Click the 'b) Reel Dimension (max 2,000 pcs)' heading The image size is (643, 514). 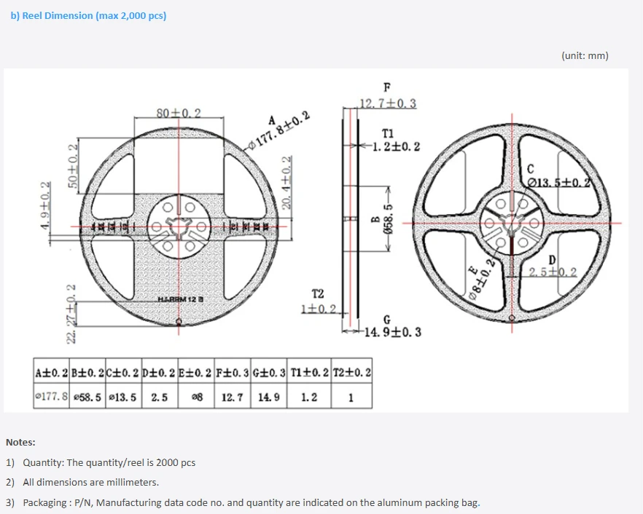pos(88,16)
